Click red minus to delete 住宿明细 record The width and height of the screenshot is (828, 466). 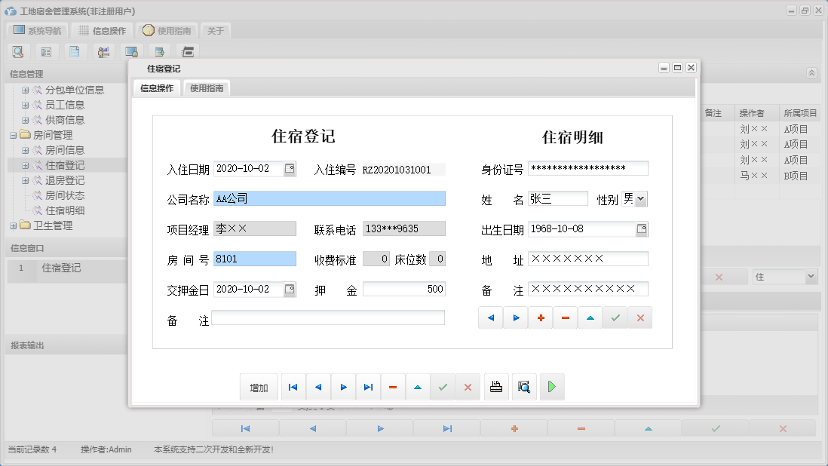coord(566,317)
